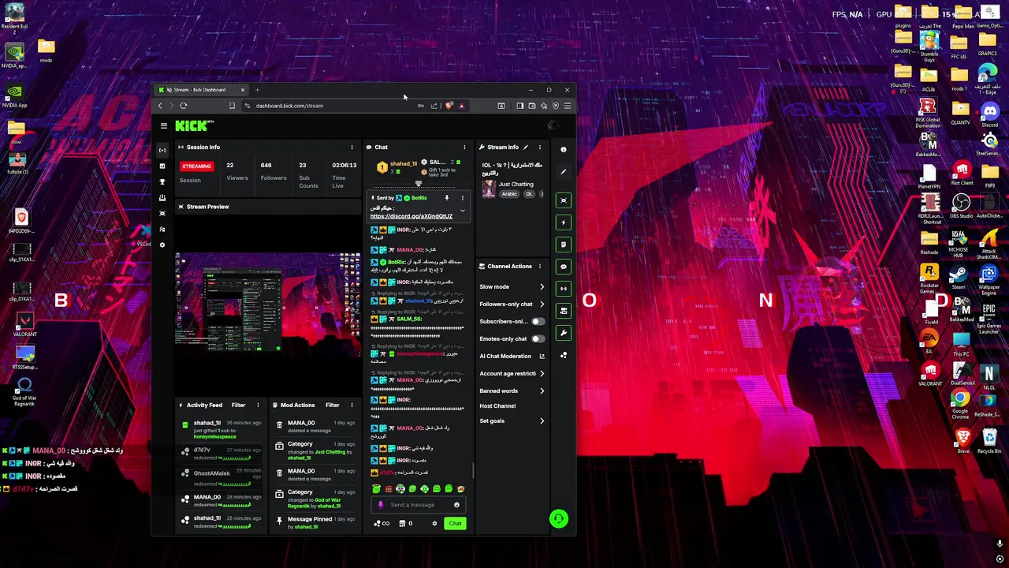Click the Just Chatting category thumbnail
Viewport: 1009px width, 568px height.
click(489, 189)
